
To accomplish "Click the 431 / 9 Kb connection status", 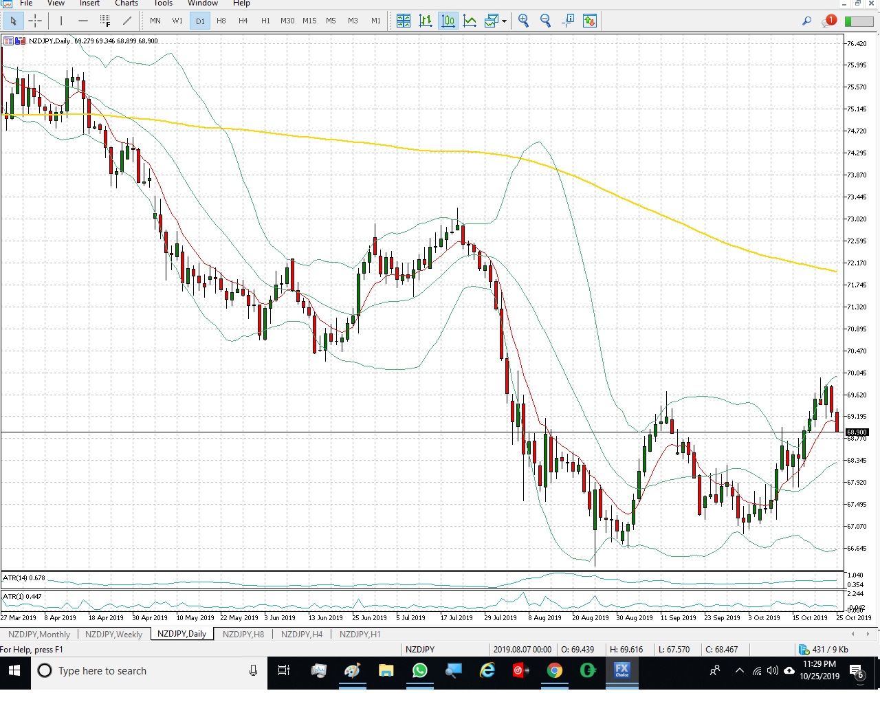I will (824, 649).
